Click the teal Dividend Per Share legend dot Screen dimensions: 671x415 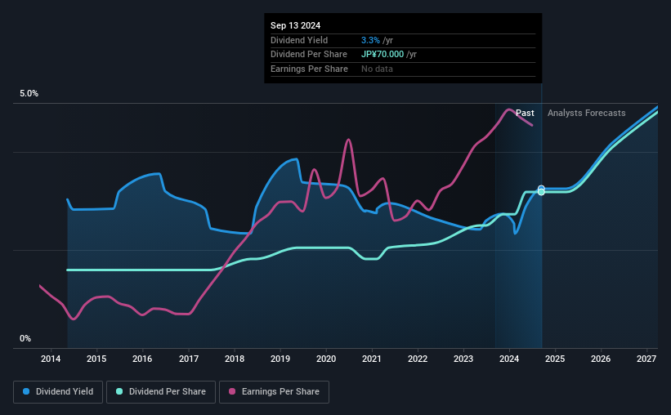click(x=119, y=392)
